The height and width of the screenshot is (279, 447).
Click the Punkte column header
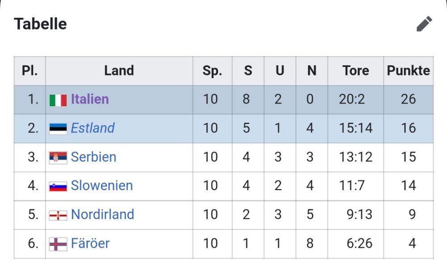408,71
